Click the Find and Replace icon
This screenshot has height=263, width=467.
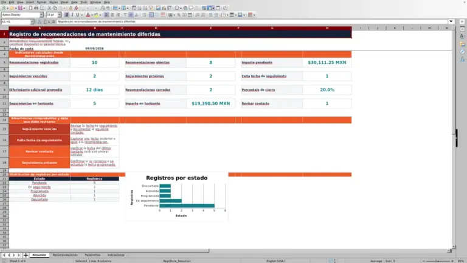click(102, 8)
